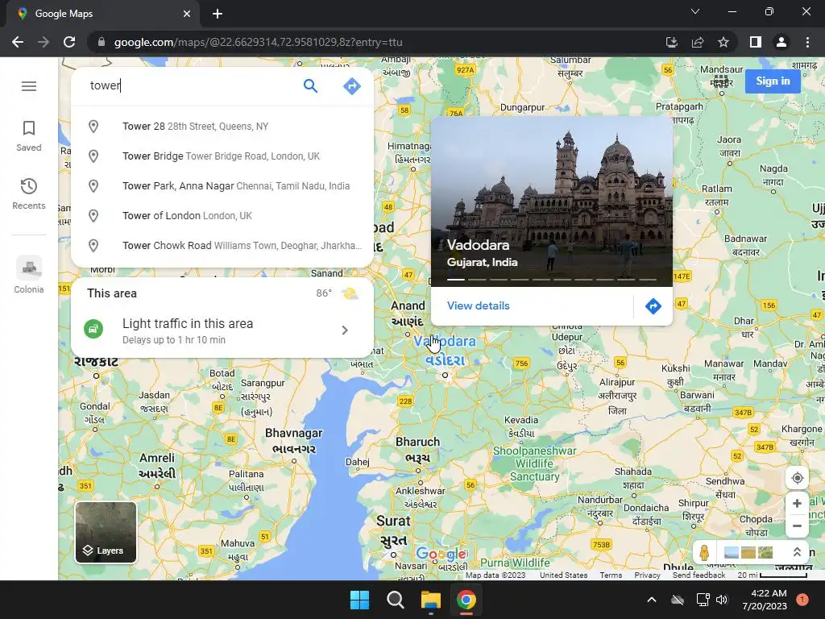The height and width of the screenshot is (619, 825).
Task: Toggle the 20 mi map scale
Action: click(x=772, y=575)
